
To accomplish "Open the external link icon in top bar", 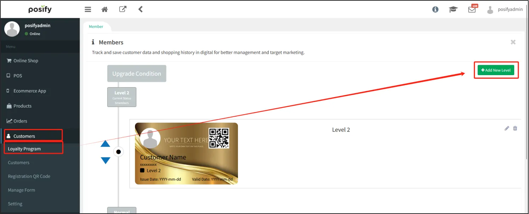I will tap(123, 9).
